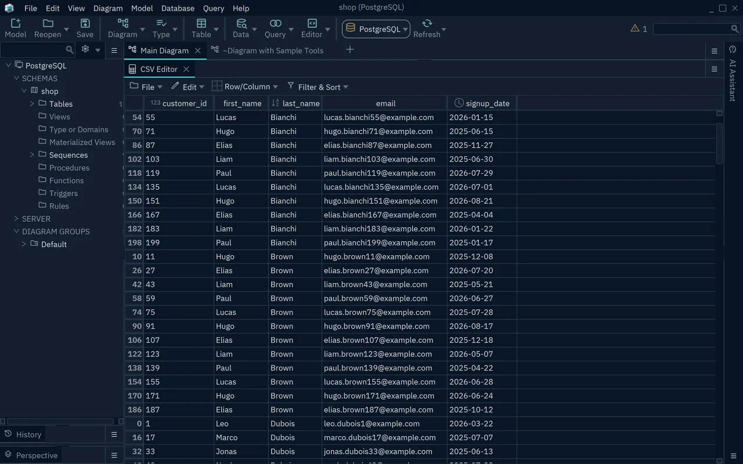
Task: Click the left panel horizontal scrollbar
Action: pyautogui.click(x=60, y=421)
